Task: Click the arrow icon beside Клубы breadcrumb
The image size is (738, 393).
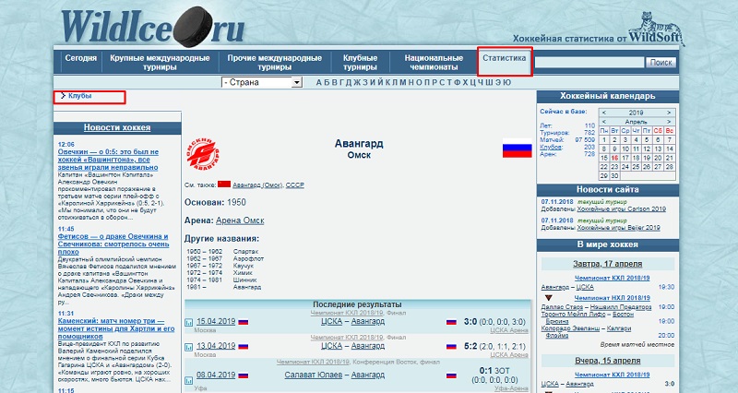Action: 62,96
